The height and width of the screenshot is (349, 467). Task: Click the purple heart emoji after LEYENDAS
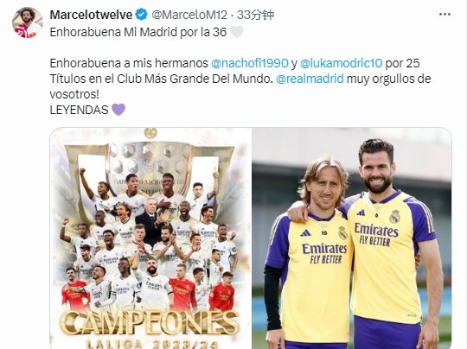(118, 110)
